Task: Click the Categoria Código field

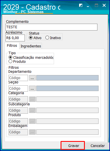Action: click(18, 99)
